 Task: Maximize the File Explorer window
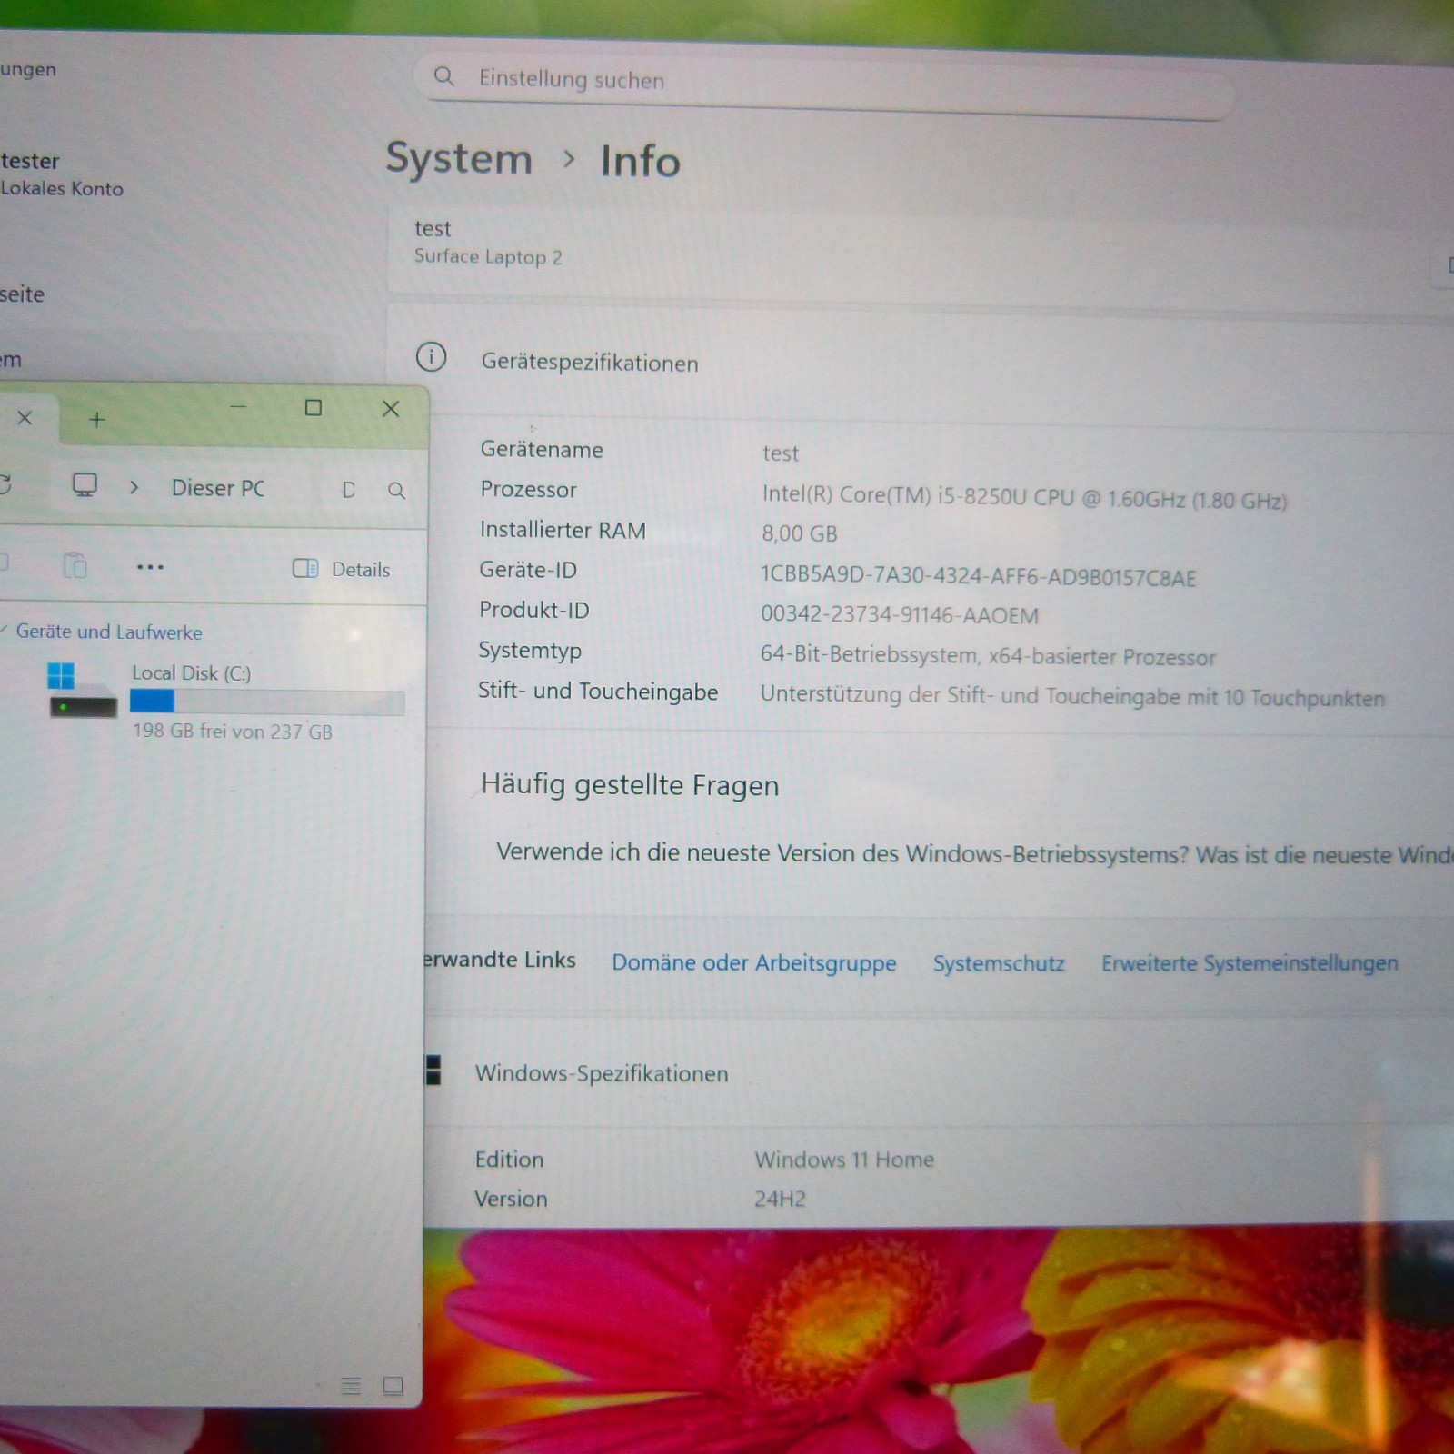coord(314,408)
